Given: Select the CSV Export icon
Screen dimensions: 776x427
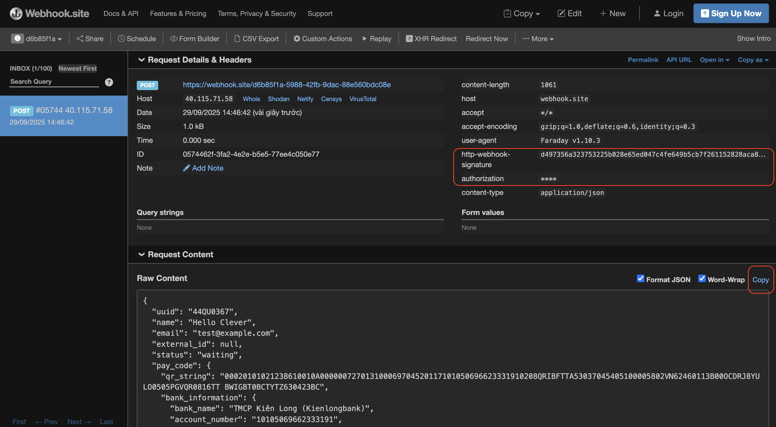Looking at the screenshot, I should click(237, 39).
